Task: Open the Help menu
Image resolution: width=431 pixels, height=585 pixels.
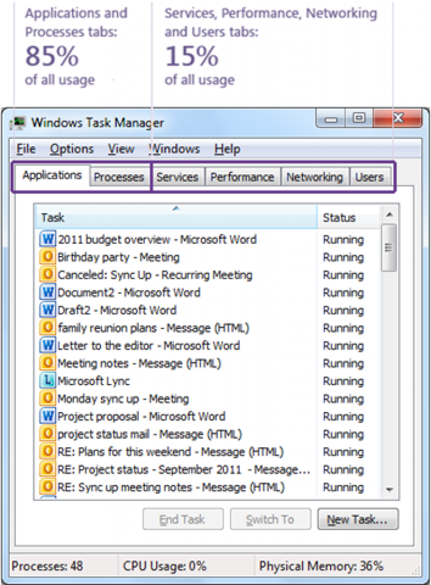Action: coord(227,149)
